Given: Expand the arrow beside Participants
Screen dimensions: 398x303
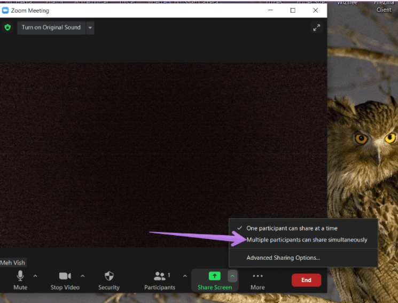Looking at the screenshot, I should [x=185, y=276].
